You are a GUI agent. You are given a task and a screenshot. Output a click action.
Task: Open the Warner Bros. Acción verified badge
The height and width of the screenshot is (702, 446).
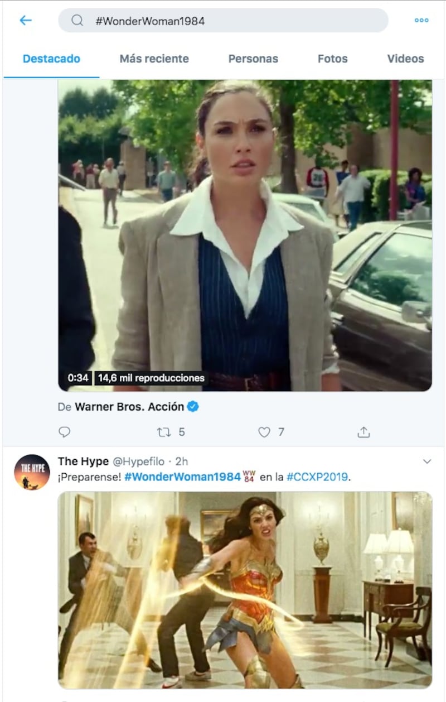tap(193, 407)
